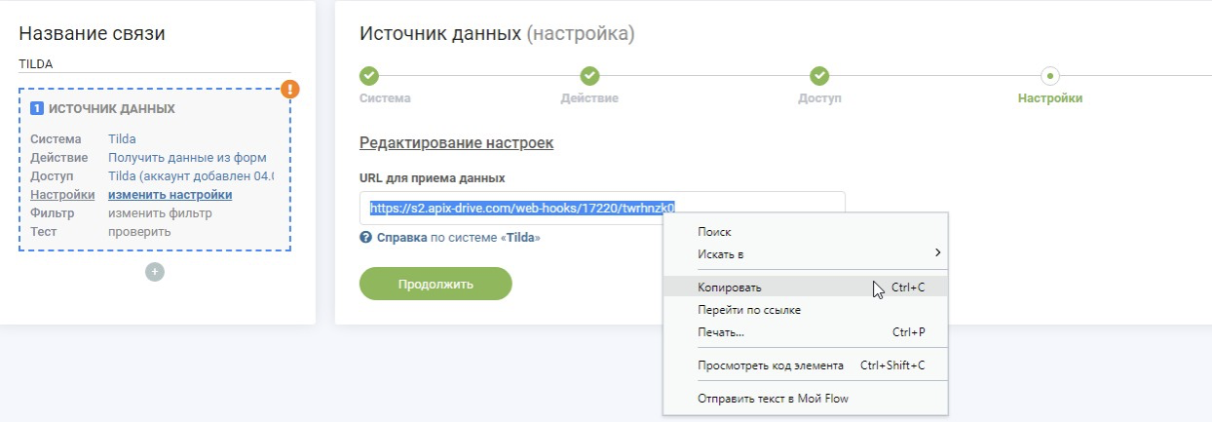The image size is (1212, 422).
Task: Click the green Продолжить button
Action: 436,284
